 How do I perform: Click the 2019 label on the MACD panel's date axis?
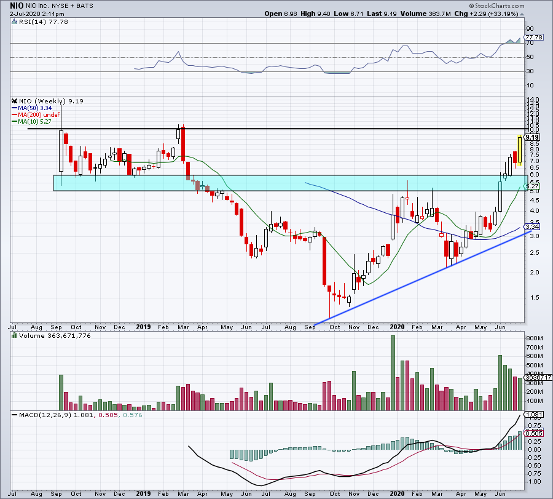(x=143, y=493)
